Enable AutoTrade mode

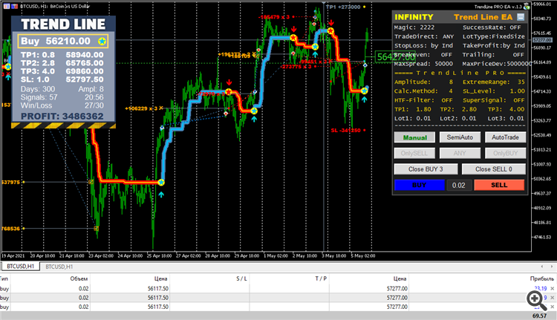pos(505,137)
